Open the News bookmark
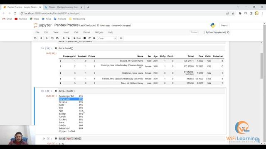The image size is (266, 149). (x=47, y=19)
